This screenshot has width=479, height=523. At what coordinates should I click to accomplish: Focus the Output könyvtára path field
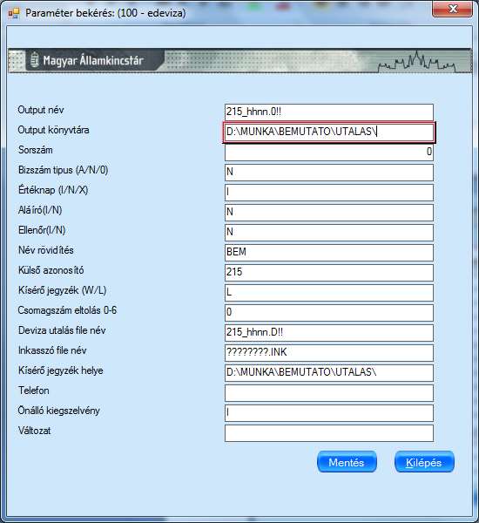329,132
